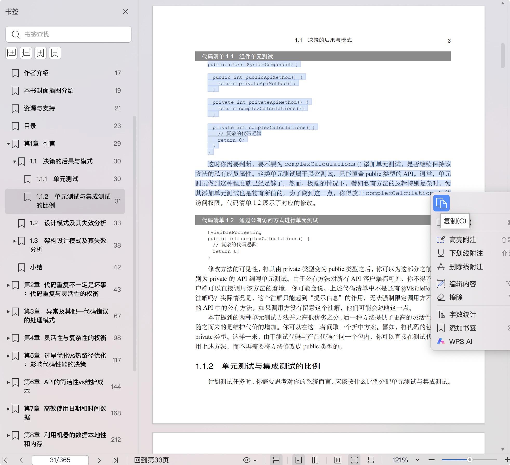The image size is (510, 465).
Task: Click the bookmark icon beside 小结
Action: point(22,267)
